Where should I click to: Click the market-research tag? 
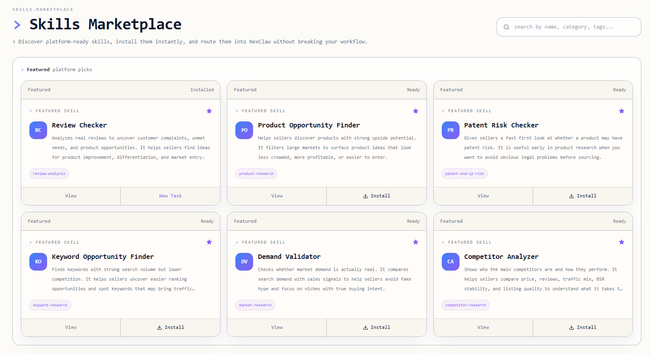point(255,305)
